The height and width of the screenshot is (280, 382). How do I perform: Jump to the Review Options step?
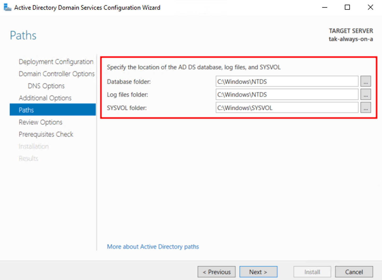[x=41, y=122]
